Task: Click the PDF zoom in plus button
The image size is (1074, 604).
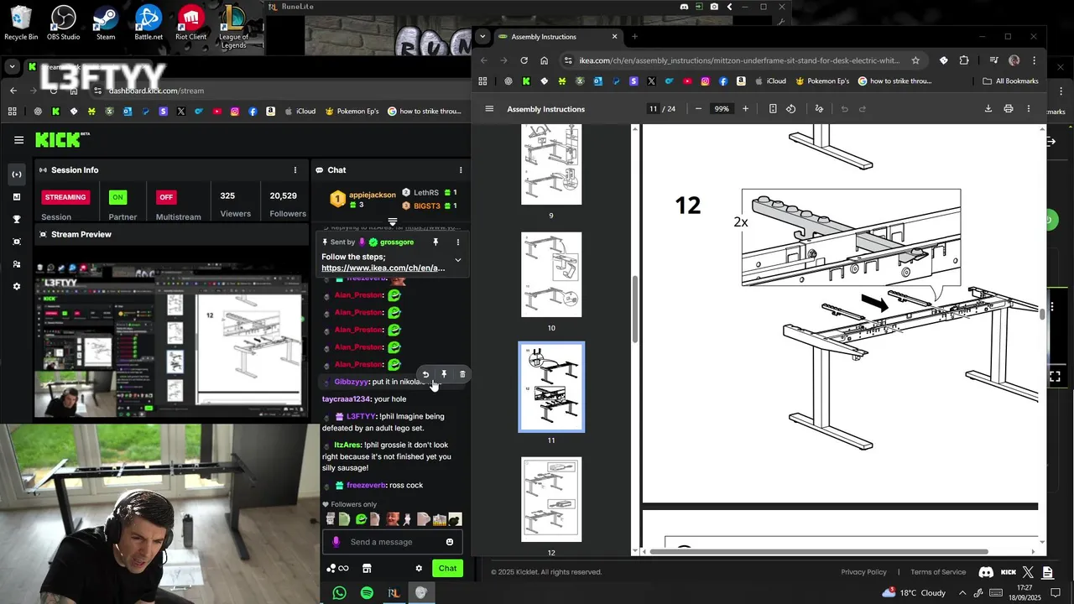Action: [x=745, y=109]
